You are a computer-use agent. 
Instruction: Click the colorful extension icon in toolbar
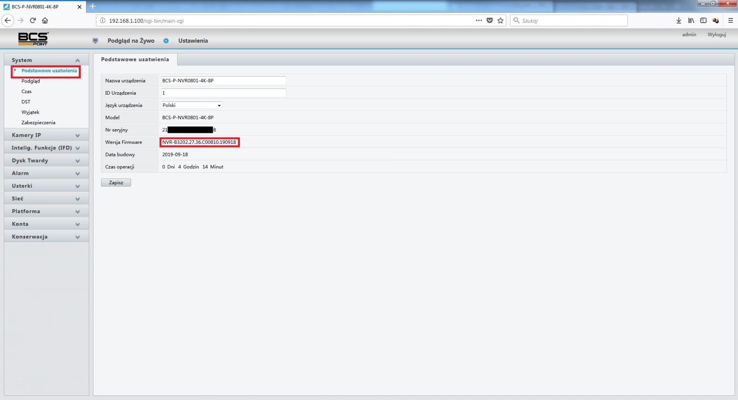pos(716,20)
